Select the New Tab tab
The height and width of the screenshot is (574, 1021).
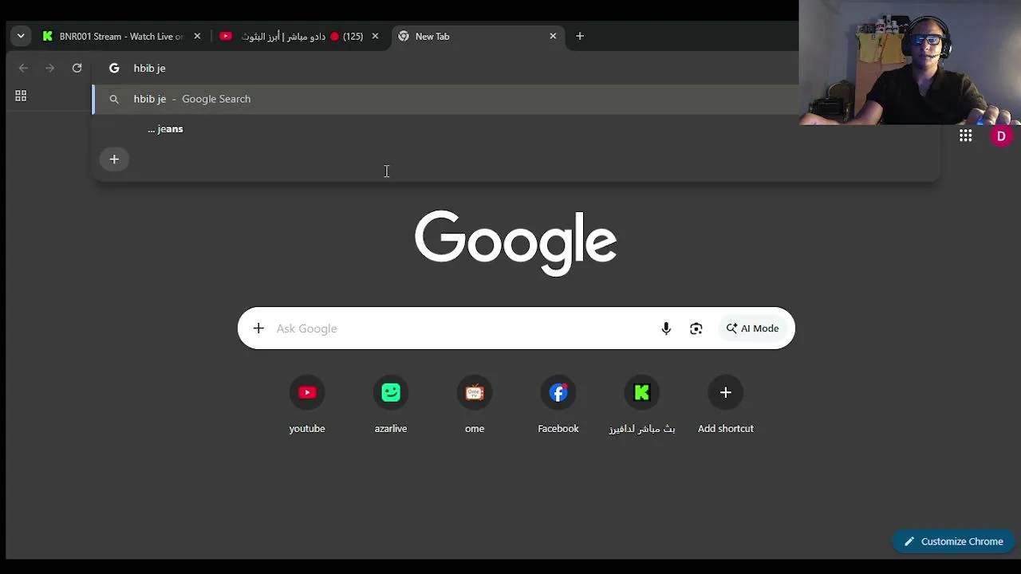479,36
